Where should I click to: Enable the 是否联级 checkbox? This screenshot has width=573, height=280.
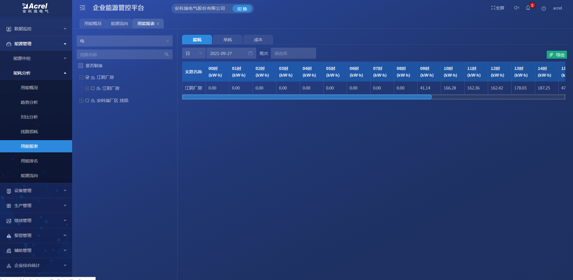(x=81, y=66)
